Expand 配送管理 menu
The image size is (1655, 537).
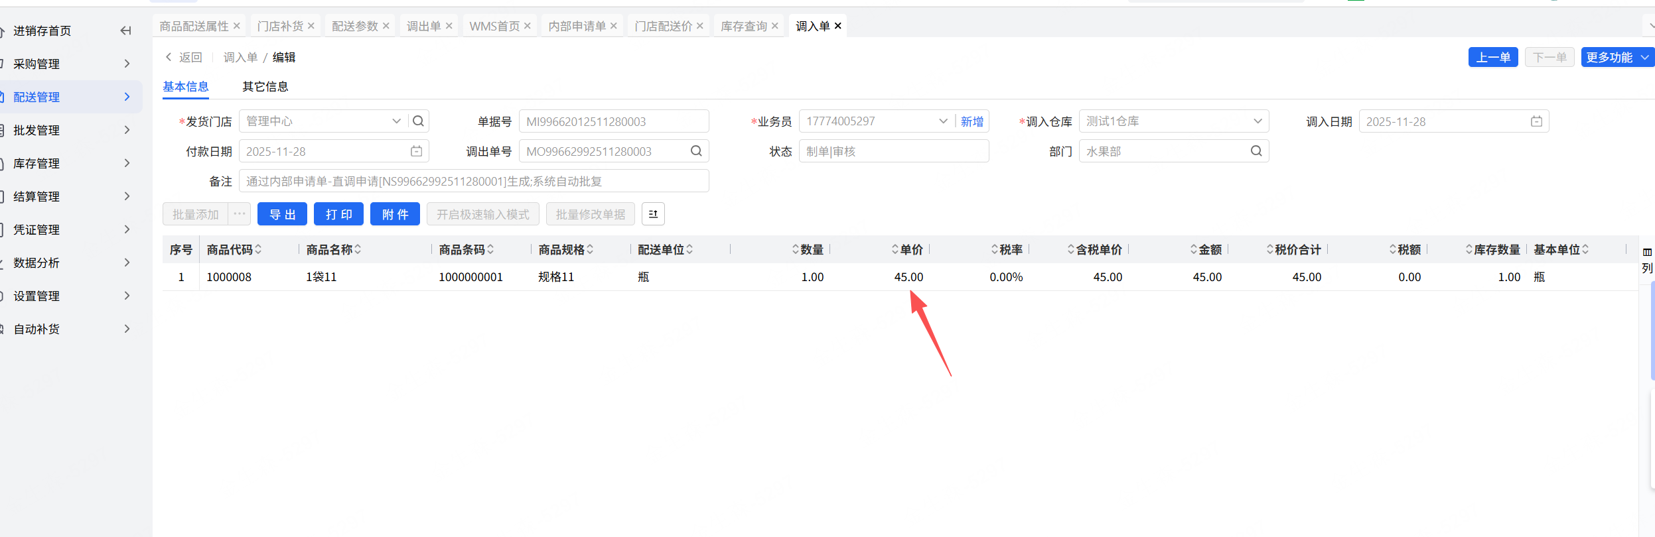click(127, 97)
